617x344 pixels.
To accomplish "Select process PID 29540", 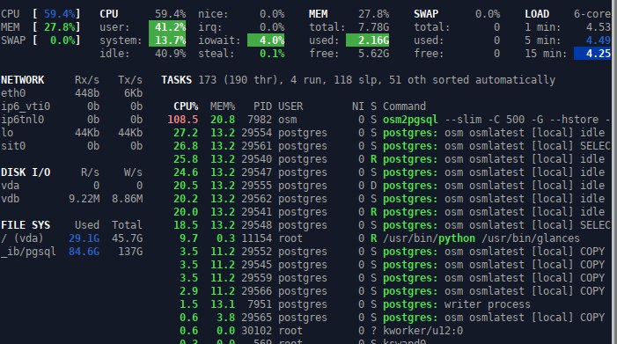I will tap(256, 159).
